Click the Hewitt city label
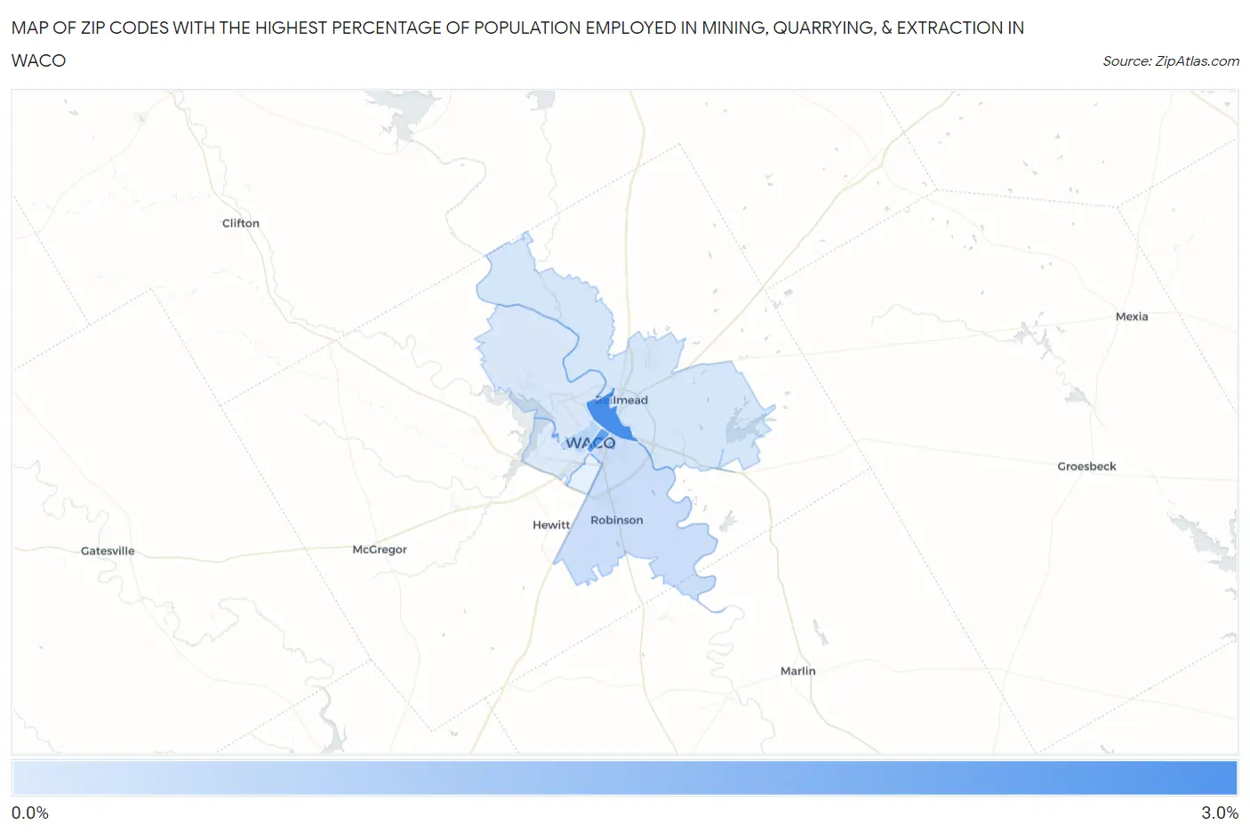Viewport: 1250px width, 833px height. [551, 525]
